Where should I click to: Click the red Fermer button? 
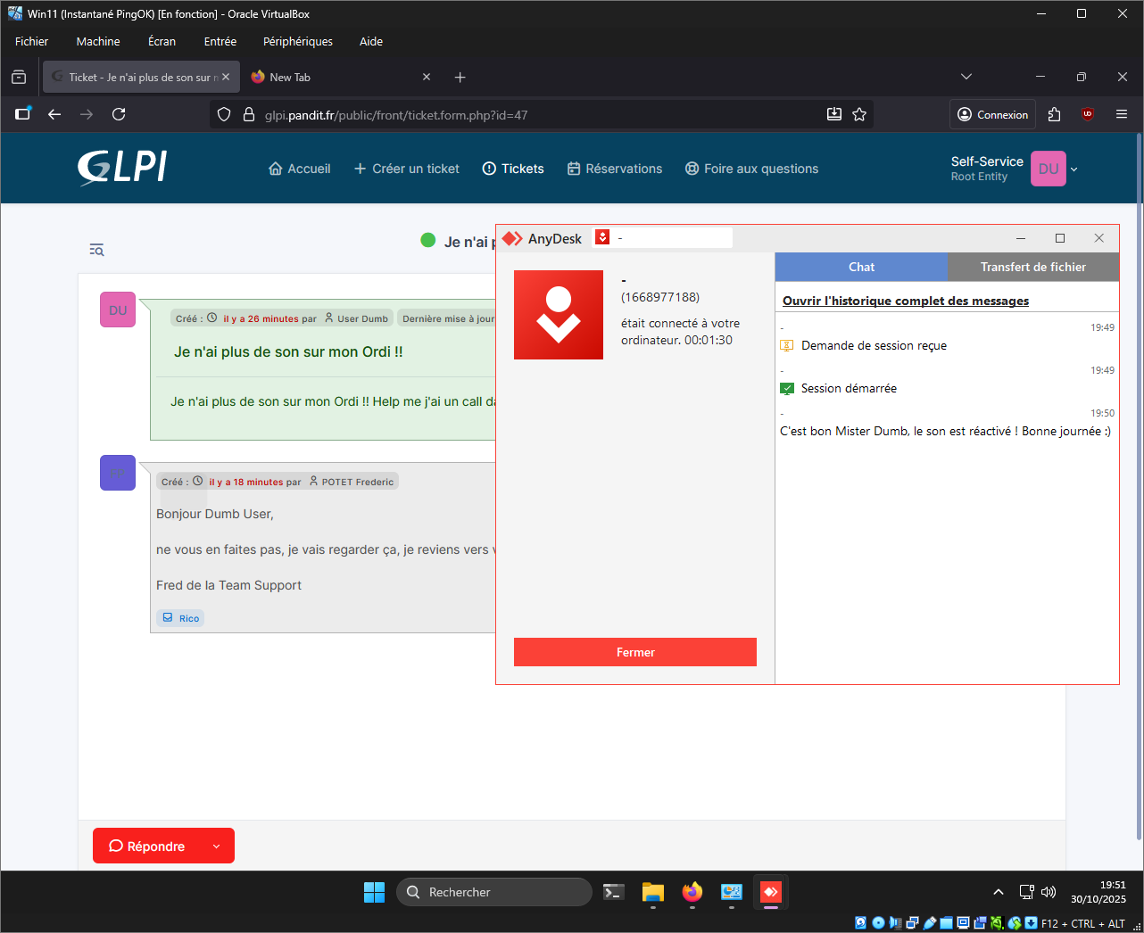(x=634, y=652)
